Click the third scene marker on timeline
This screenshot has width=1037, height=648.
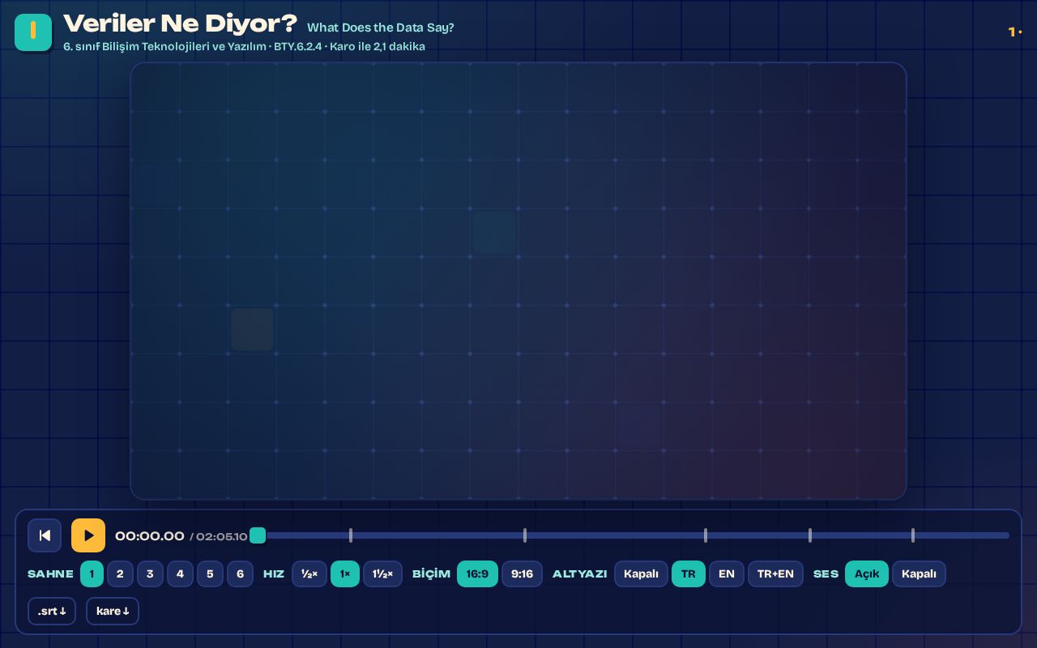point(706,535)
